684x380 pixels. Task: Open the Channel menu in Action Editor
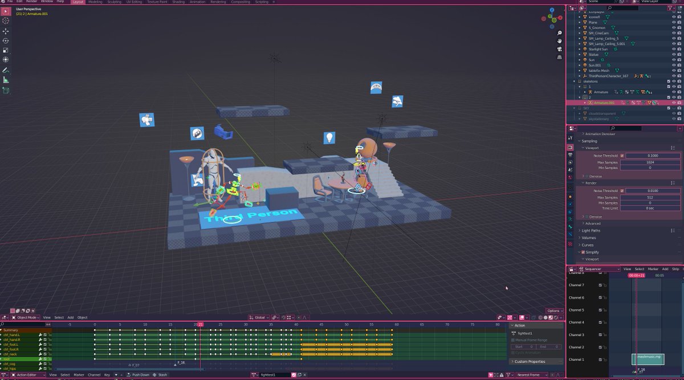94,375
